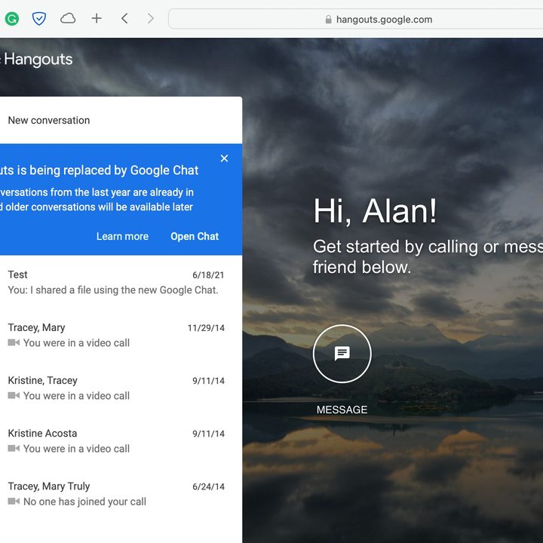This screenshot has height=543, width=543.
Task: Click the circular Message icon button
Action: pos(342,354)
